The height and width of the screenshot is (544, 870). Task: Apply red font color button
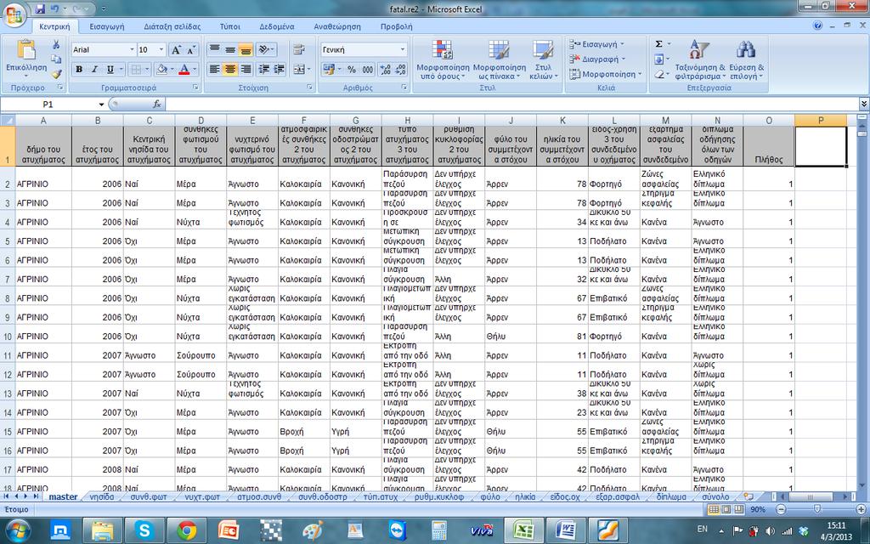tap(184, 70)
